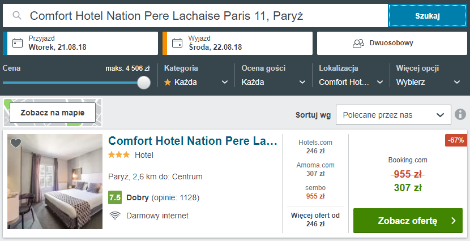Screen dimensions: 470x241
Task: Open the Lokalizacja filter dropdown
Action: pos(351,82)
